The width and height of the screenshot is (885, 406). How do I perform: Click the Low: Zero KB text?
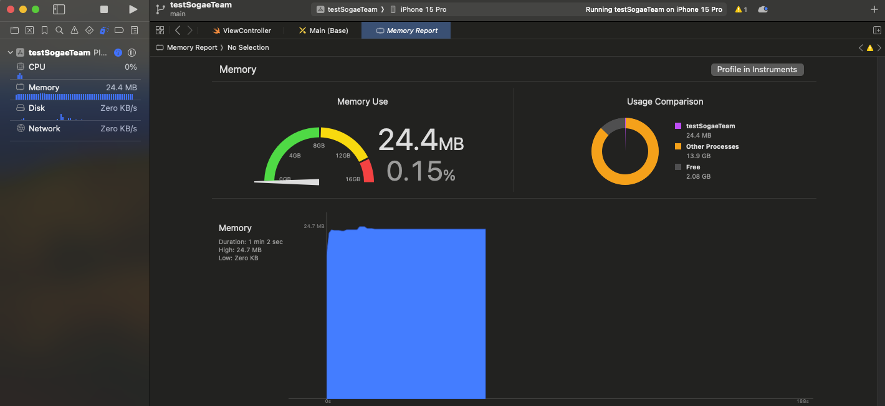pos(238,258)
